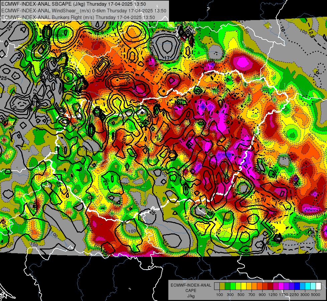
Task: Pick the purple swatch right of 1750
Action: click(287, 286)
